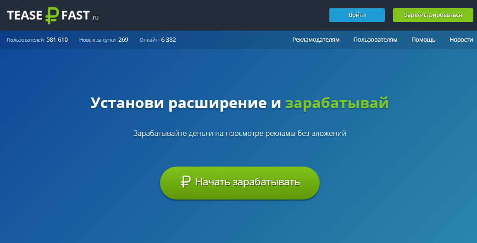
Task: Click the TeaseFast.ru logo
Action: (53, 15)
